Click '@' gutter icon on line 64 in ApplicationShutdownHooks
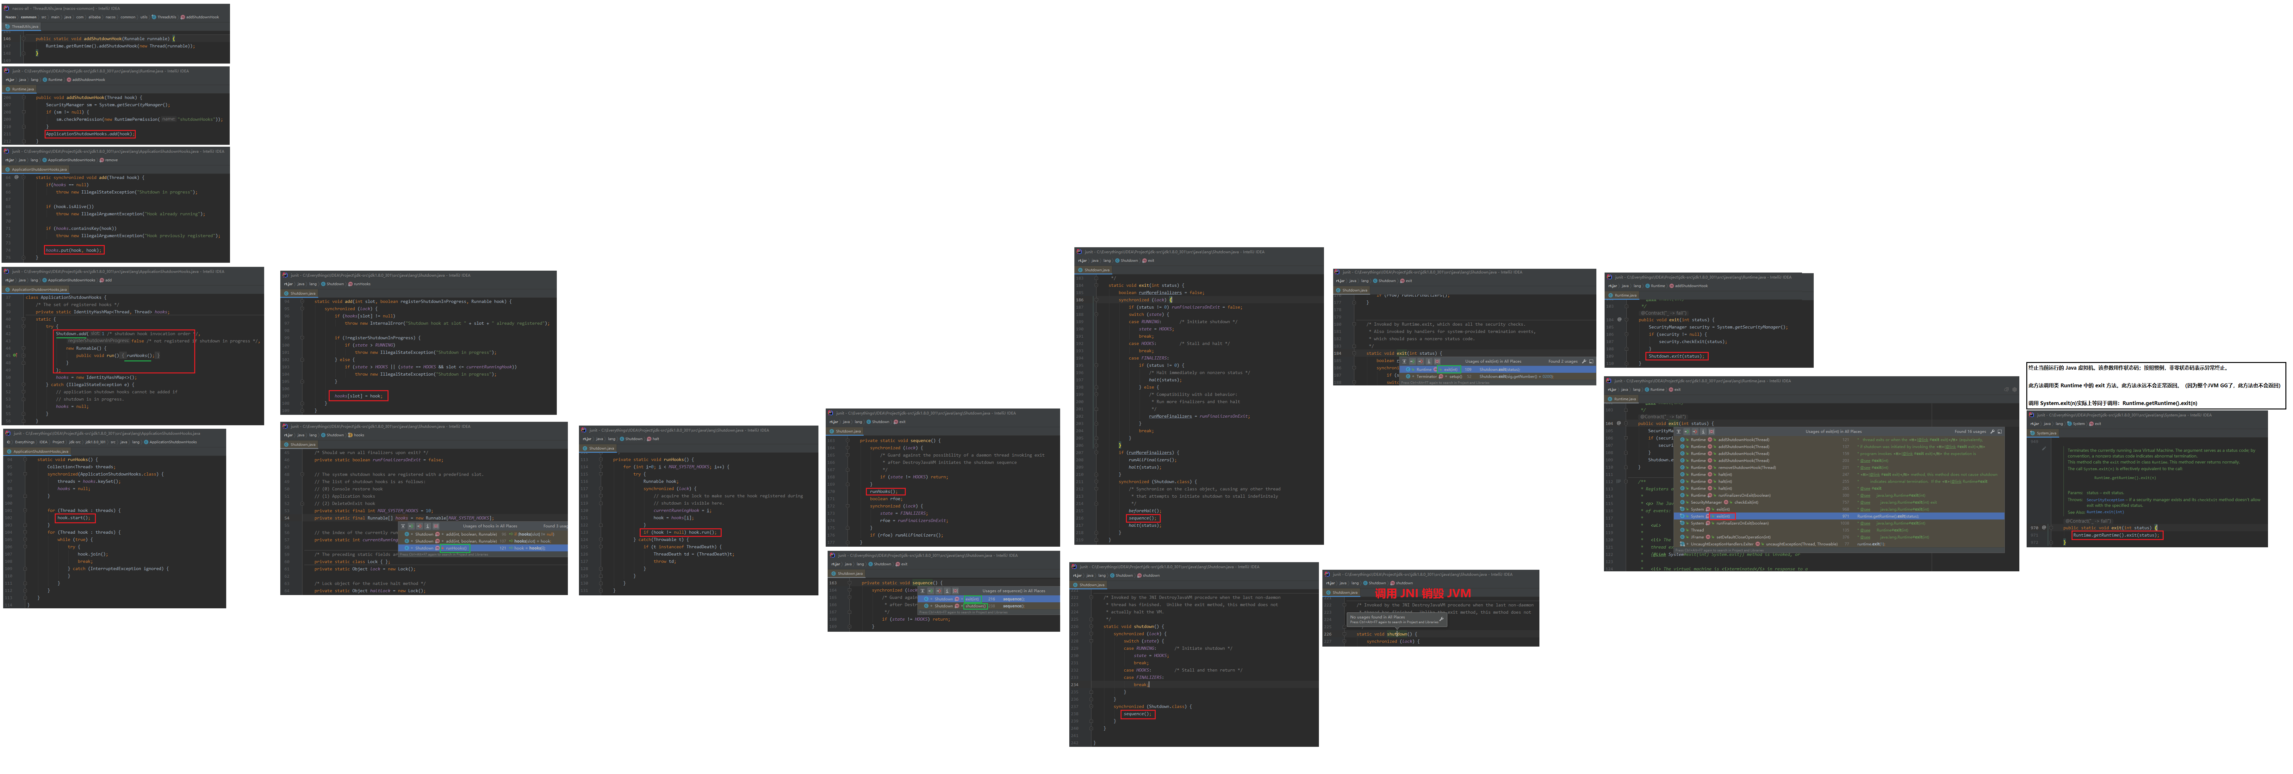The width and height of the screenshot is (2293, 774). click(x=16, y=177)
